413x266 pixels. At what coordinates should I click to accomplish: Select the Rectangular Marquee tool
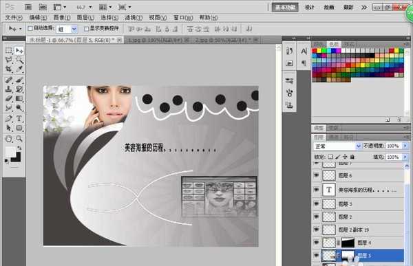(9, 50)
